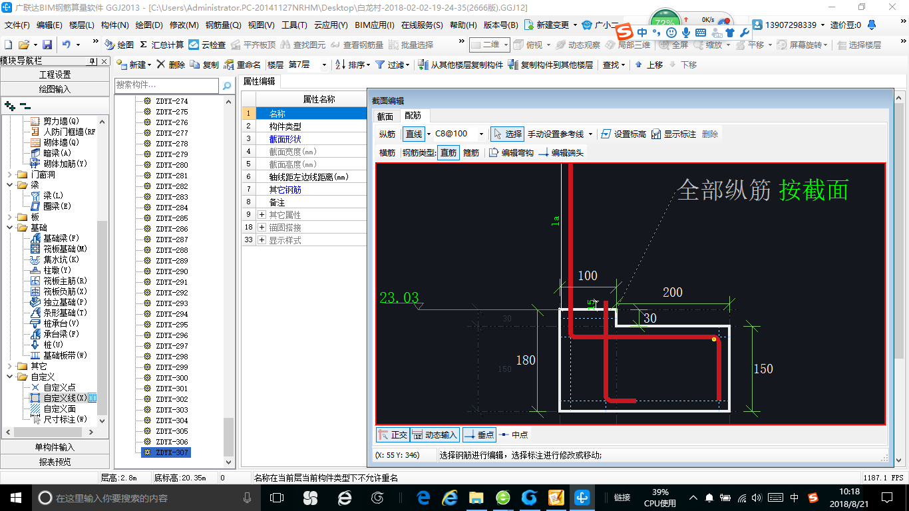
Task: Toggle 垂点 perpendicular snap
Action: click(x=479, y=434)
